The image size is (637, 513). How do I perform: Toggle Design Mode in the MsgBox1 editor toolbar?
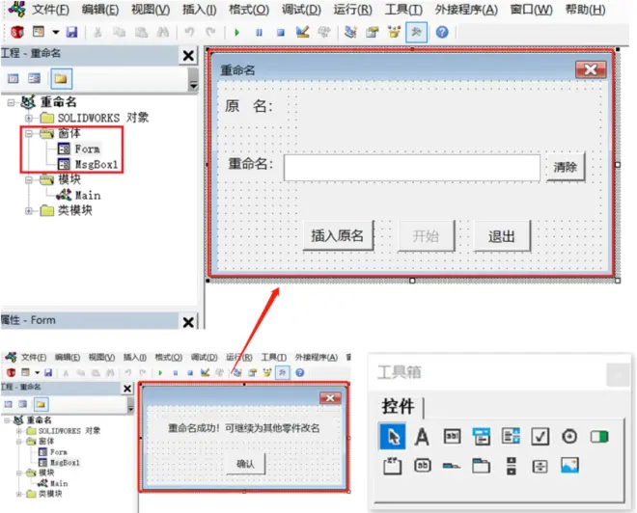click(205, 372)
